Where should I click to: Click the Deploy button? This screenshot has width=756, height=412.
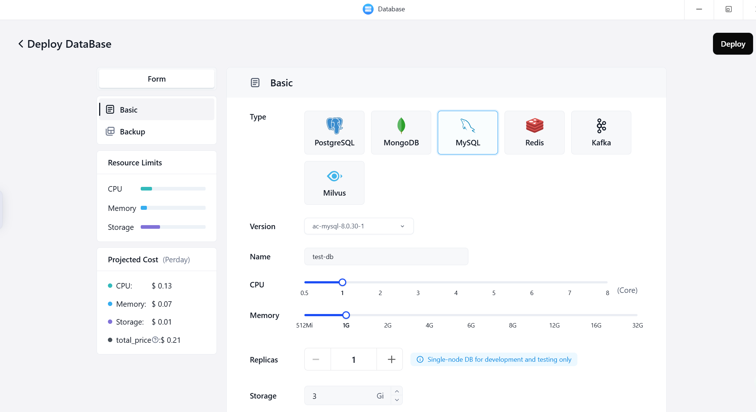pos(733,44)
